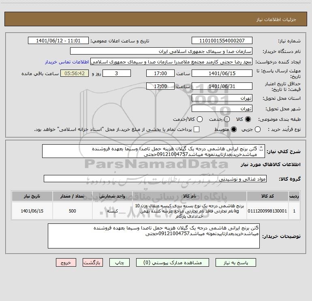Click the scroll arrows in need description box
The image size is (312, 301).
click(x=261, y=148)
